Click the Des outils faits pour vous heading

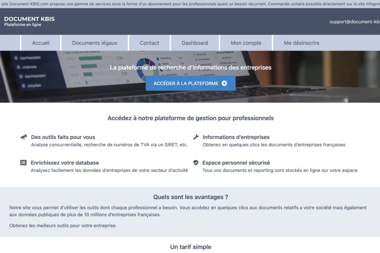click(63, 137)
